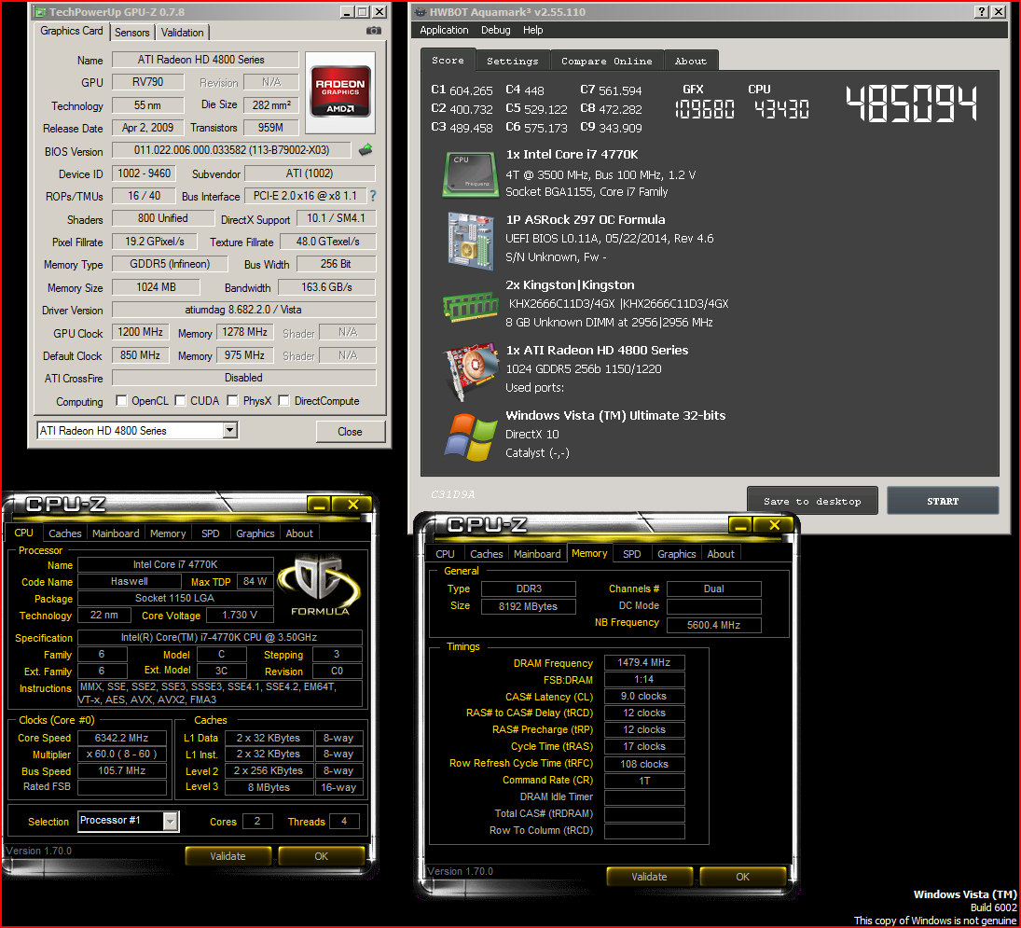The image size is (1021, 928).
Task: Open the Processor #1 selection dropdown
Action: click(171, 821)
